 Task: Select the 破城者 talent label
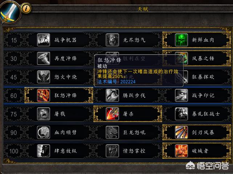click(x=200, y=151)
